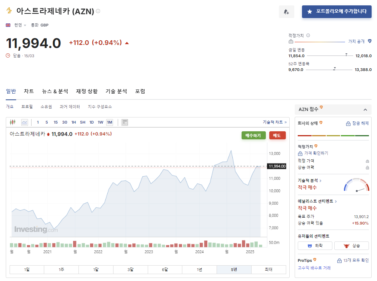Add AZN to portfolio
The image size is (377, 281).
point(337,12)
